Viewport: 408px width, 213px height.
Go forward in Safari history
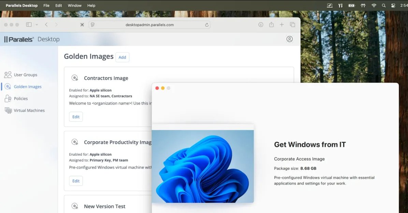(x=56, y=25)
